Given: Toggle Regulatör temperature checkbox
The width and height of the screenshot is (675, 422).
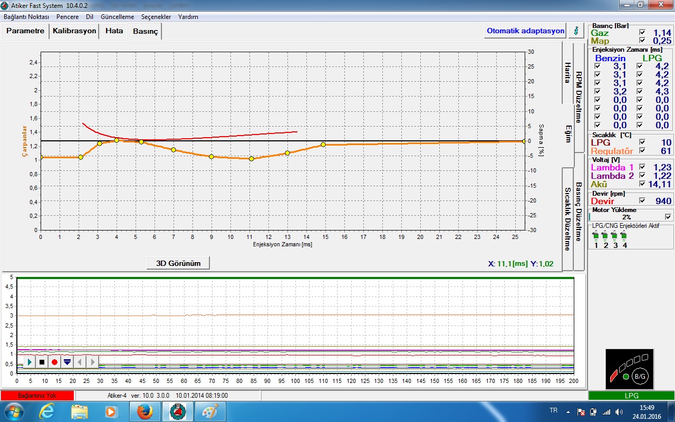Looking at the screenshot, I should [x=642, y=150].
